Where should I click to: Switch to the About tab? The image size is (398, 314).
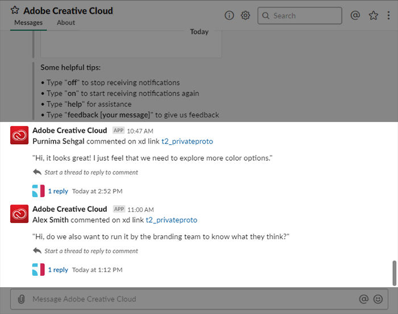[x=66, y=23]
